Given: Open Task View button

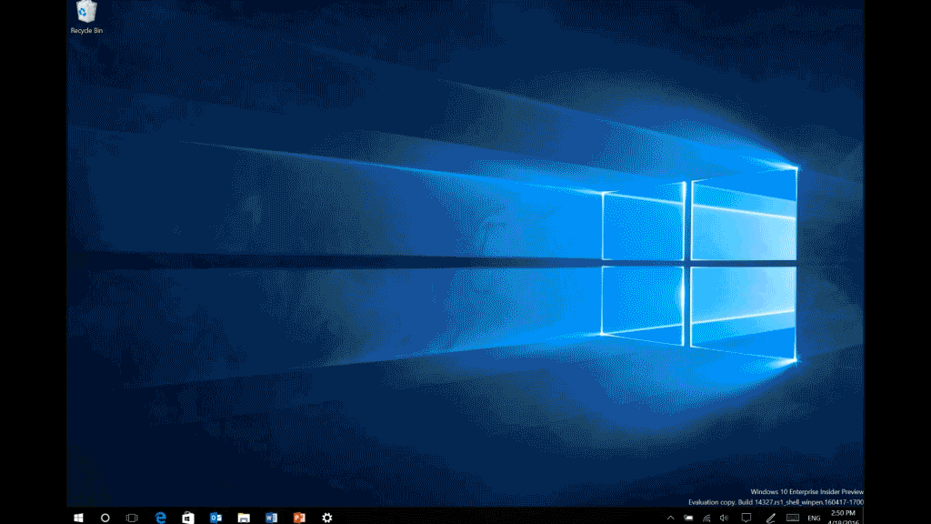Looking at the screenshot, I should pyautogui.click(x=131, y=517).
